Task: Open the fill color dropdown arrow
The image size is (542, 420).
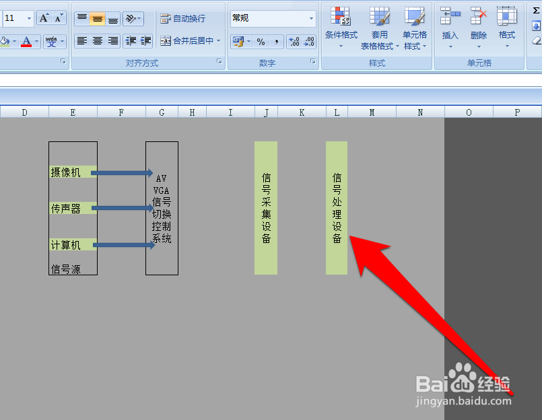Action: (14, 42)
